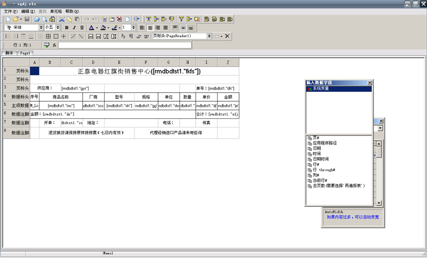Toggle underline formatting

[x=82, y=28]
